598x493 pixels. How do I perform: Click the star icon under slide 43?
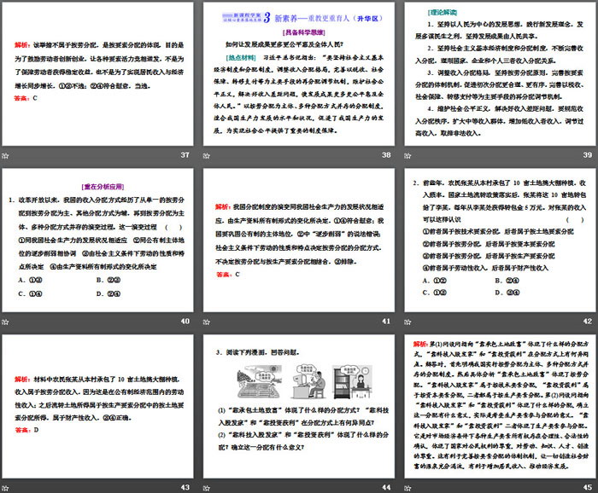(x=5, y=488)
